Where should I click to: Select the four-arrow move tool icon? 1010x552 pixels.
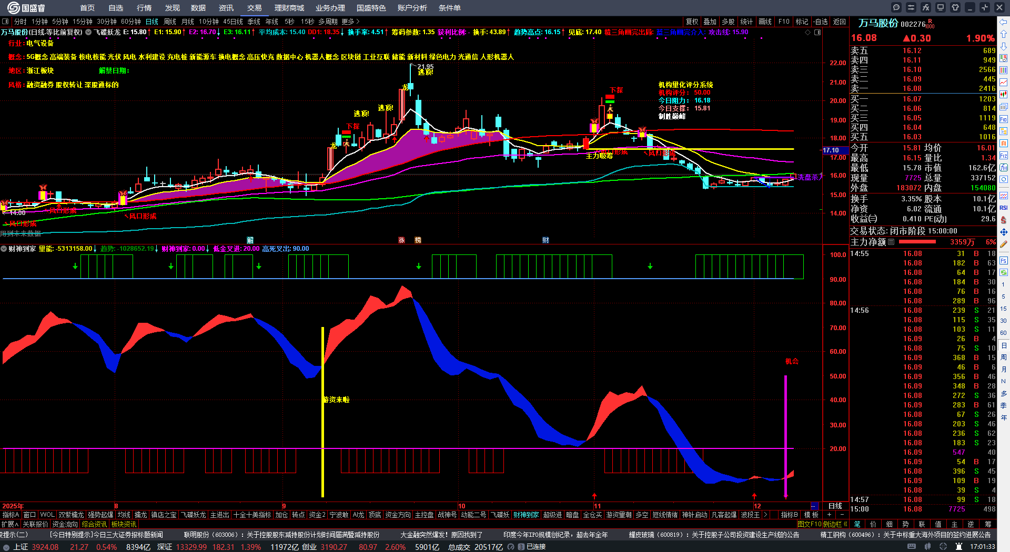[1004, 232]
